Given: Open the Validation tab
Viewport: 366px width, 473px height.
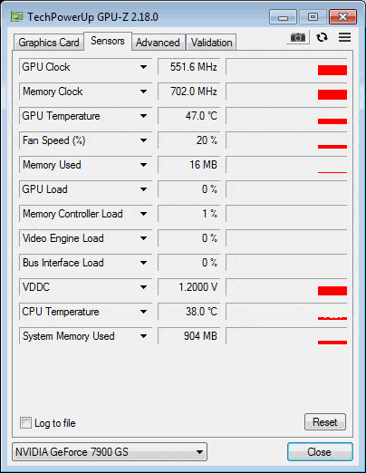Looking at the screenshot, I should tap(211, 43).
